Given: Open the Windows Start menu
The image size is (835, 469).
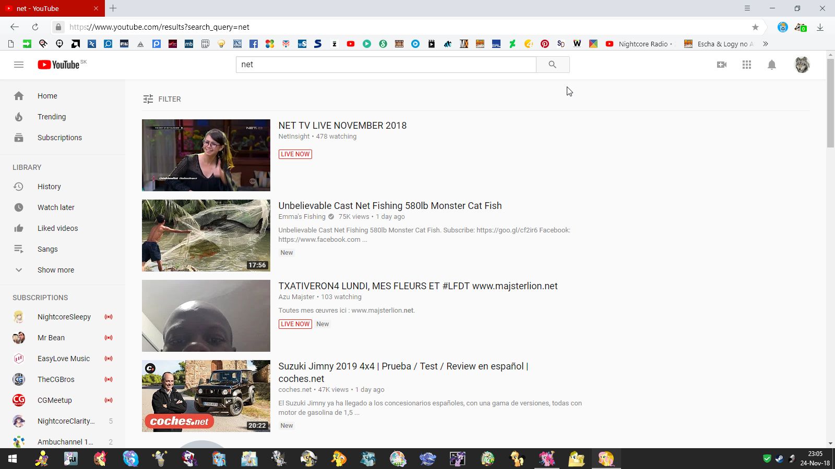Looking at the screenshot, I should click(13, 459).
